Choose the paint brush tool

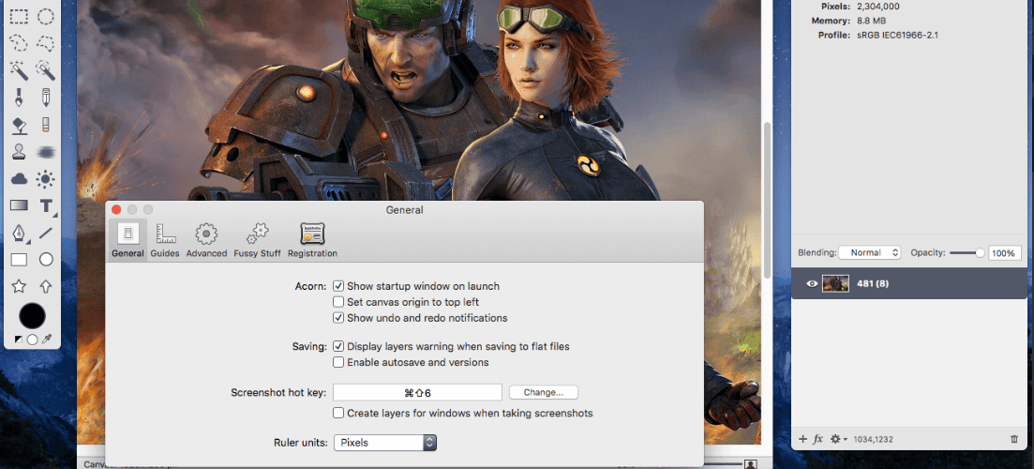[x=19, y=98]
